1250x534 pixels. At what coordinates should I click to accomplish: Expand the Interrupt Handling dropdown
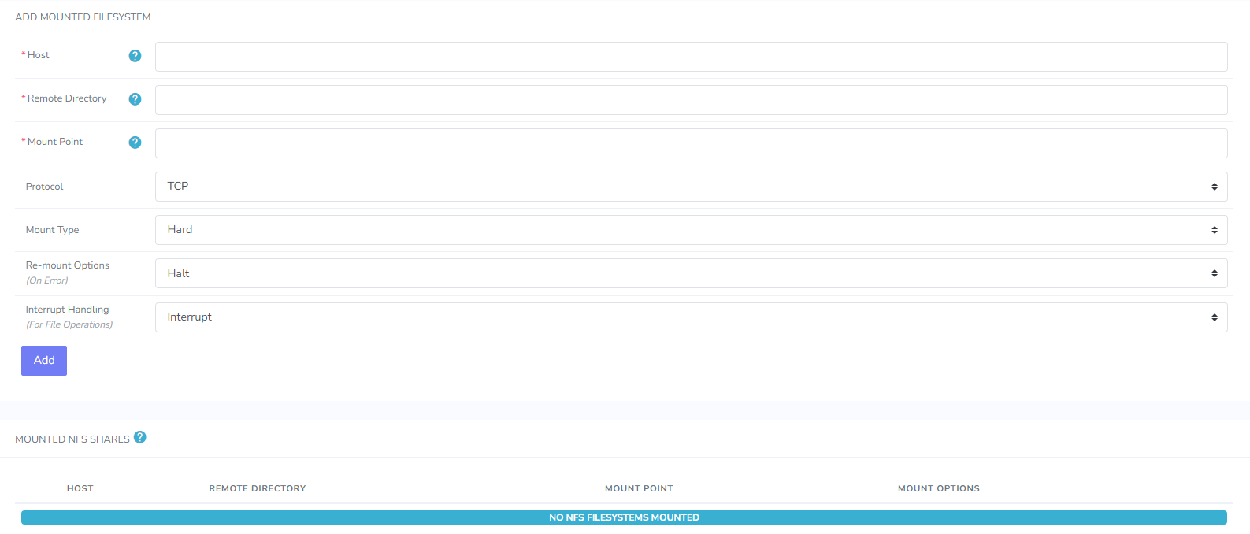[x=691, y=317]
